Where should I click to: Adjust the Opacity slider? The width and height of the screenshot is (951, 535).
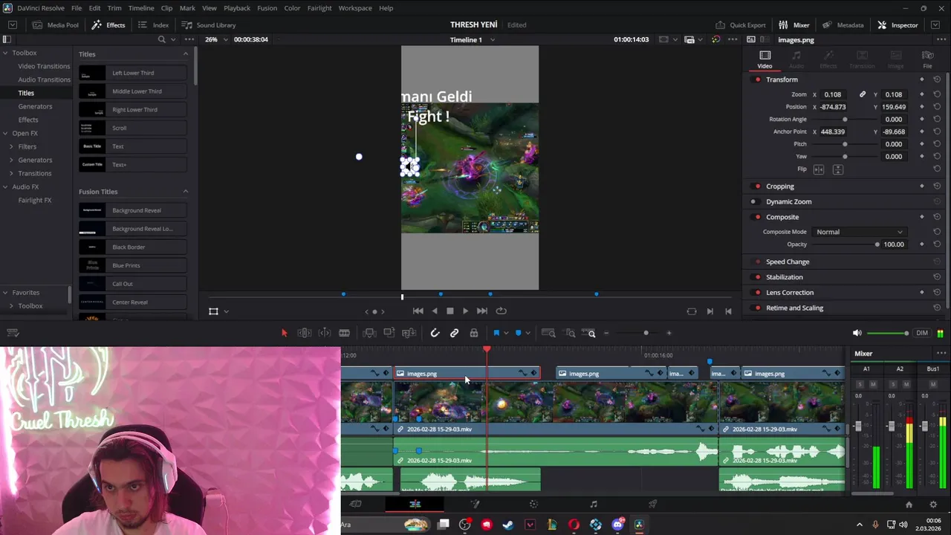coord(877,244)
